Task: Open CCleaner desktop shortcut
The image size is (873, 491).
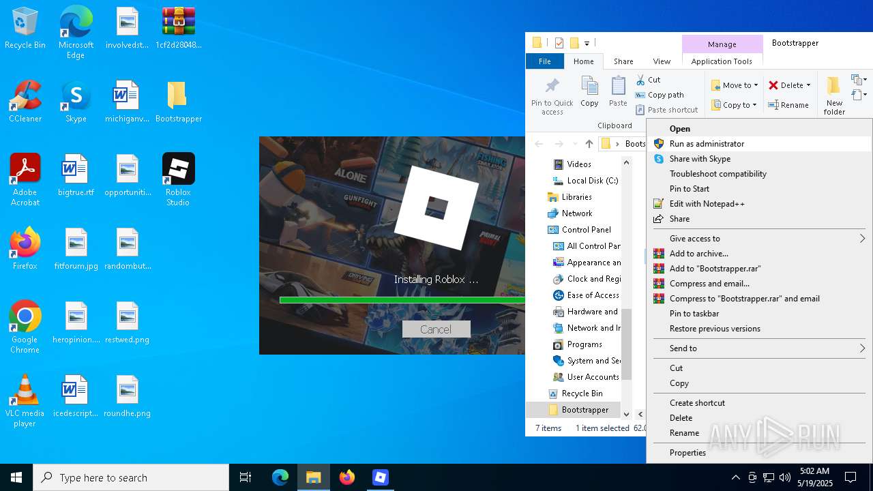Action: (x=25, y=102)
